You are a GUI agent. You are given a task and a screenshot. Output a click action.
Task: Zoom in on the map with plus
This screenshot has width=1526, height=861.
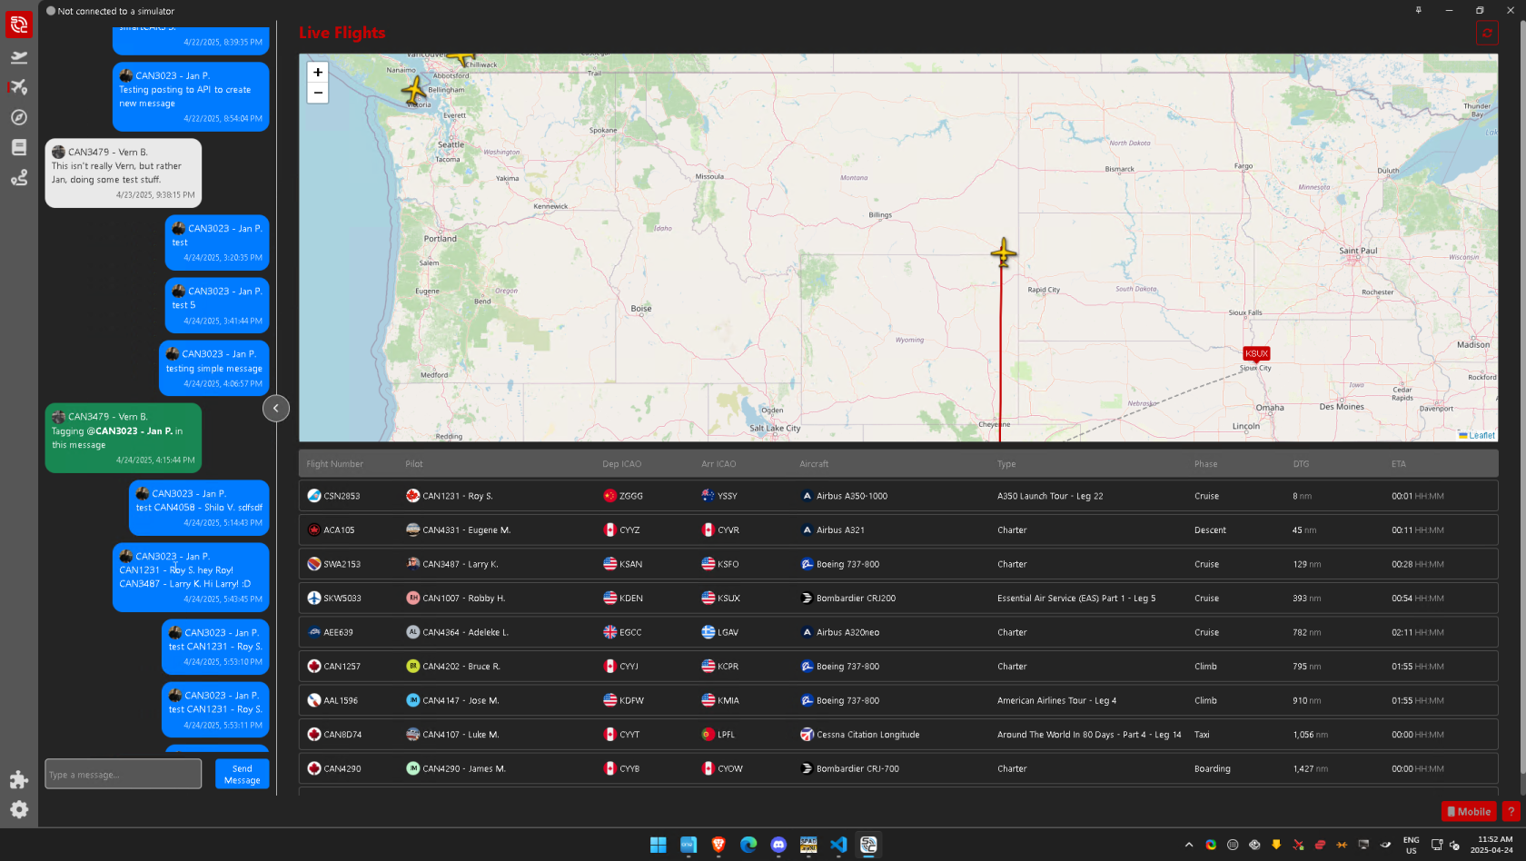point(318,73)
